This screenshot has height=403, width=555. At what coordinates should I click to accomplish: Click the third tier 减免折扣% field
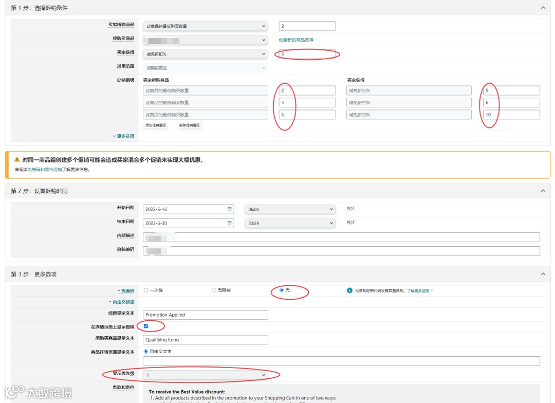[x=409, y=115]
